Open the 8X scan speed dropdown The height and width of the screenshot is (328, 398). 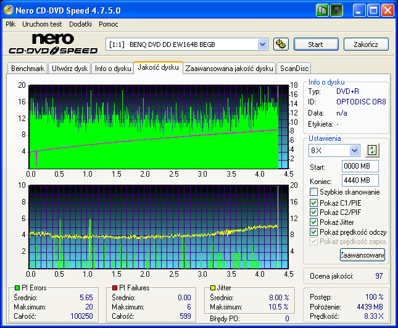coord(354,150)
